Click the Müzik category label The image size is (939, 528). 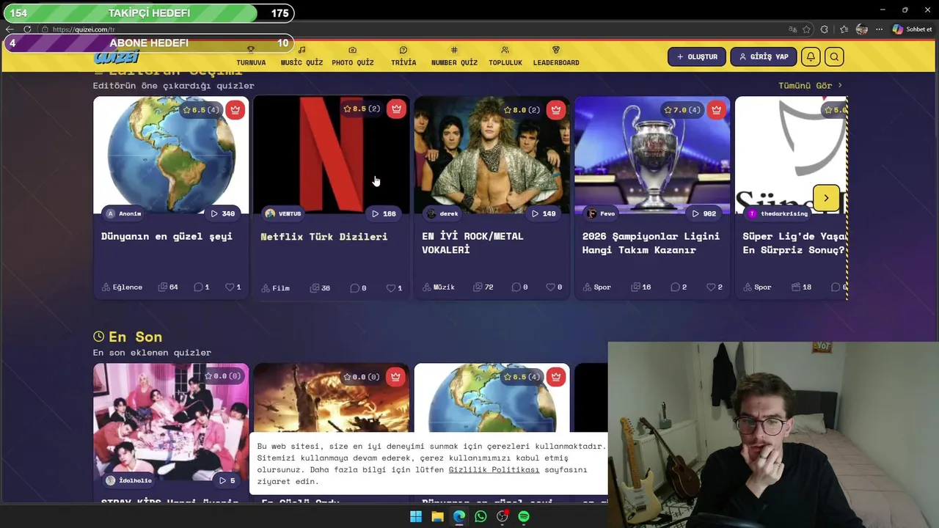pyautogui.click(x=444, y=287)
